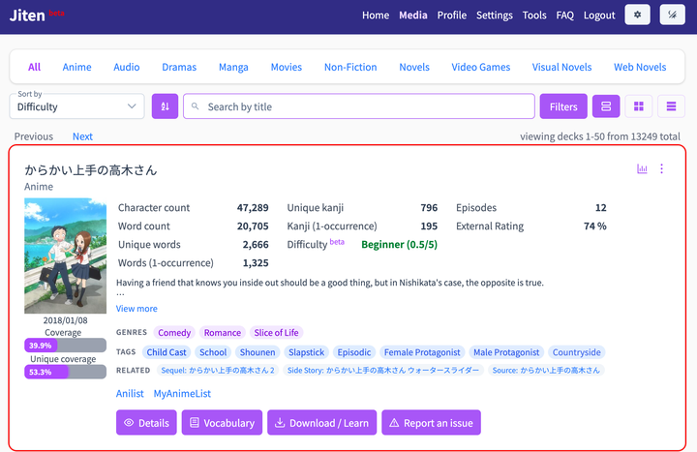The height and width of the screenshot is (452, 697).
Task: Select the All media type tab
Action: click(34, 67)
